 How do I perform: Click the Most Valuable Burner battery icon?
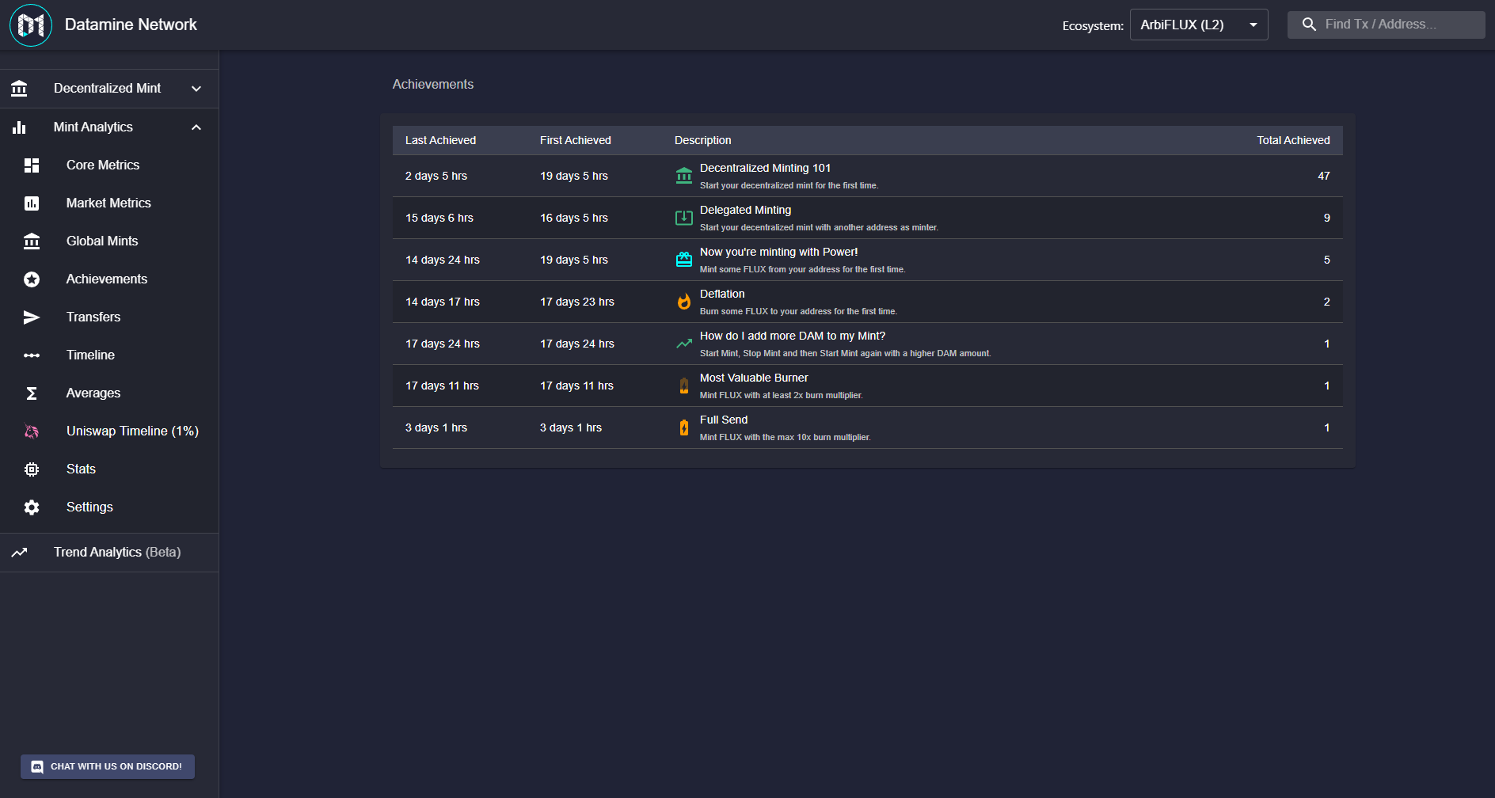[x=684, y=386]
